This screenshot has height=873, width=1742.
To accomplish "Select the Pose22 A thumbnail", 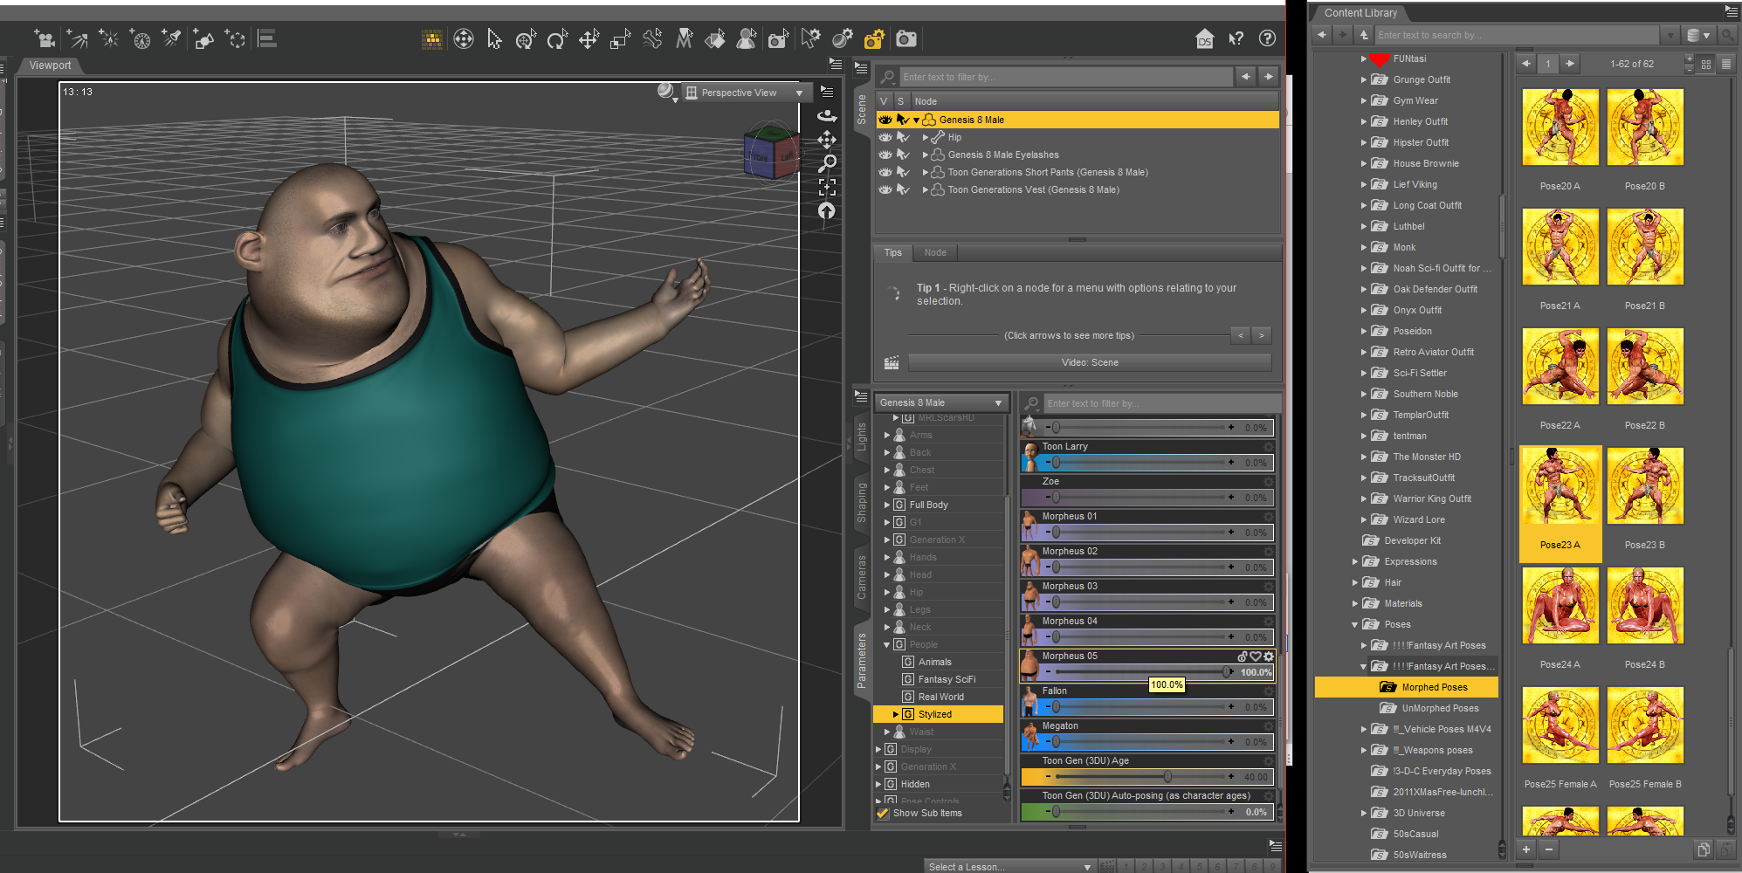I will point(1560,367).
